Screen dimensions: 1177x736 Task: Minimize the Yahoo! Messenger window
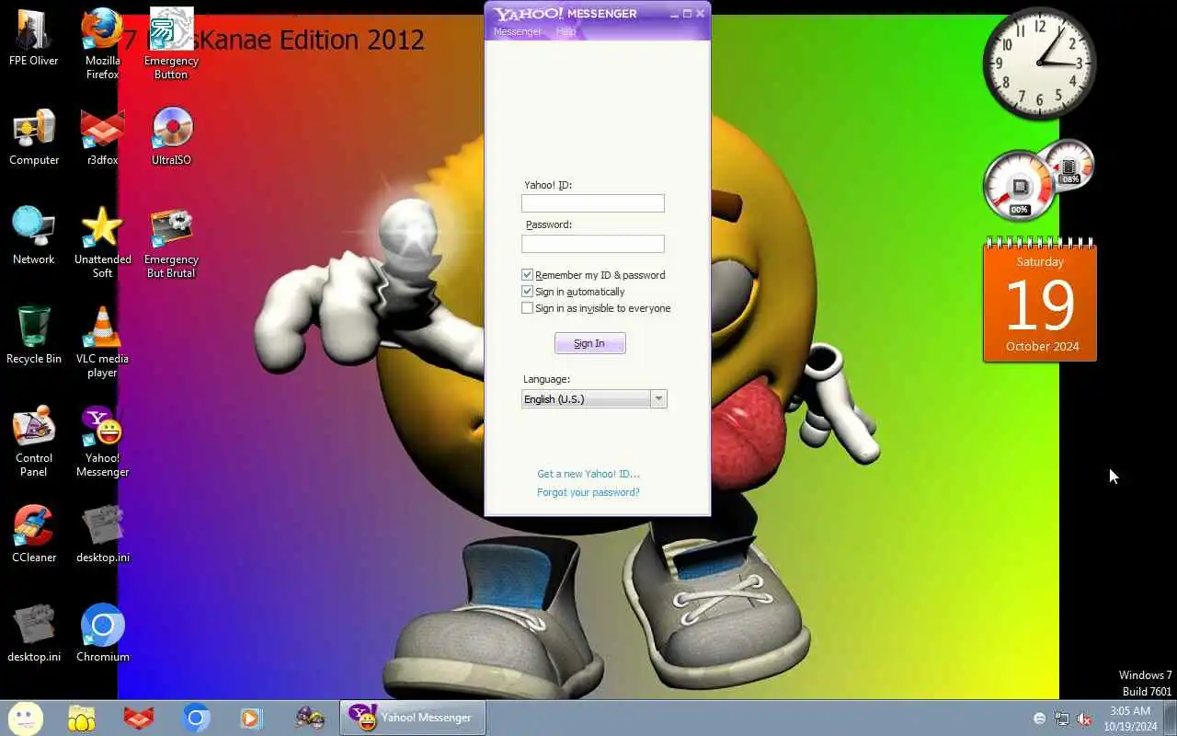click(673, 14)
